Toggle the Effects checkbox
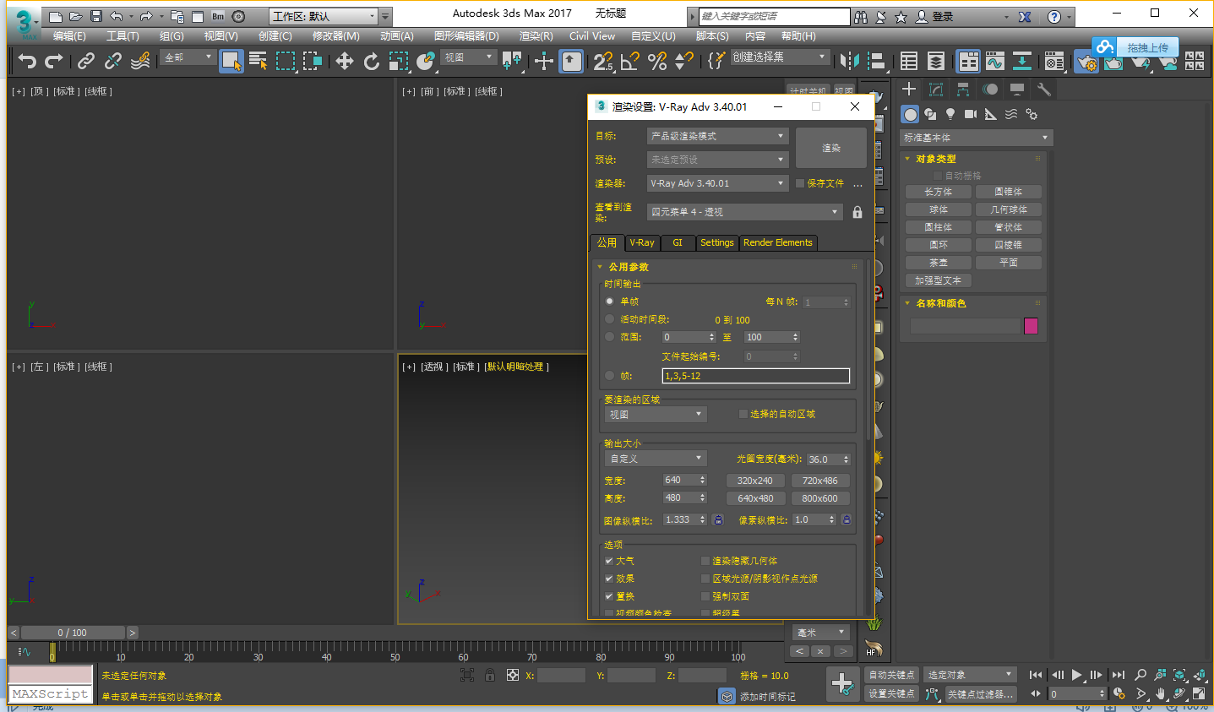The width and height of the screenshot is (1214, 712). pyautogui.click(x=609, y=579)
